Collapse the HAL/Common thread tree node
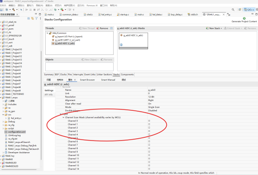 pyautogui.click(x=48, y=33)
